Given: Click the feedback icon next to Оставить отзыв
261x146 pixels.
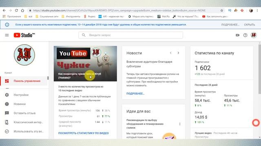Looking at the screenshot, I should tap(7, 113).
